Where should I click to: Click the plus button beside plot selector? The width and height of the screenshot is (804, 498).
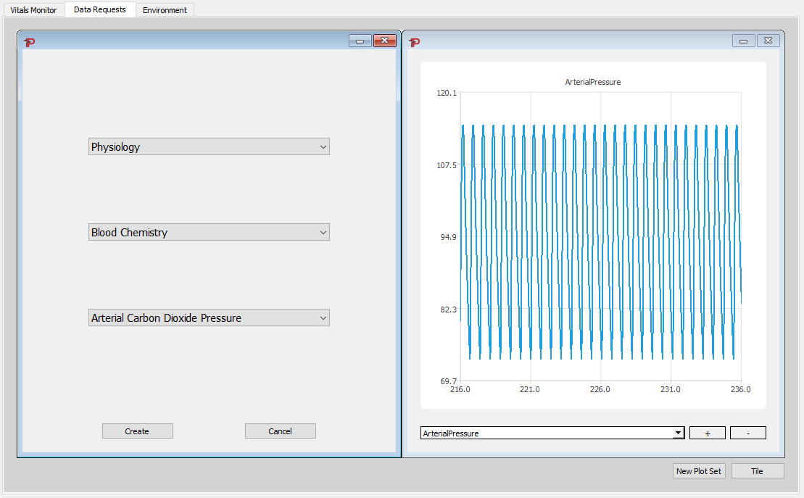[708, 433]
